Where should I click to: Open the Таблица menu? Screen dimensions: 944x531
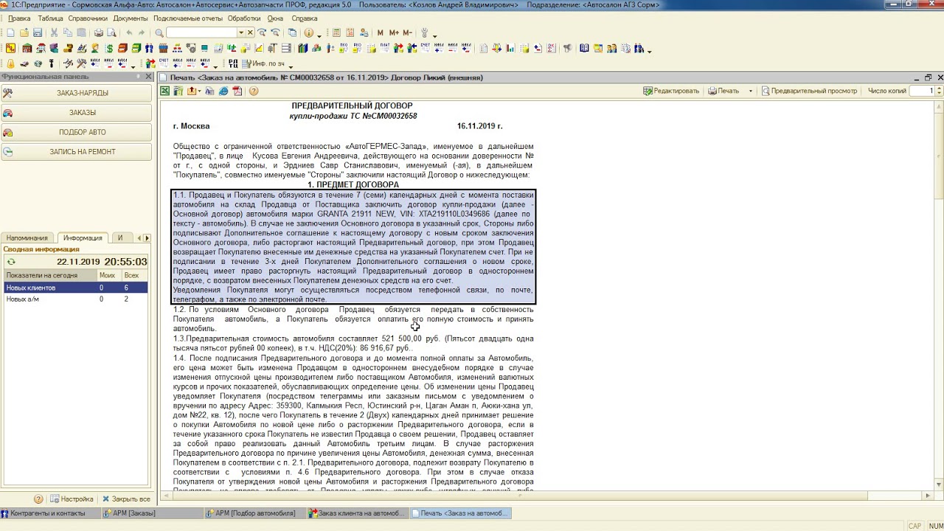tap(51, 18)
